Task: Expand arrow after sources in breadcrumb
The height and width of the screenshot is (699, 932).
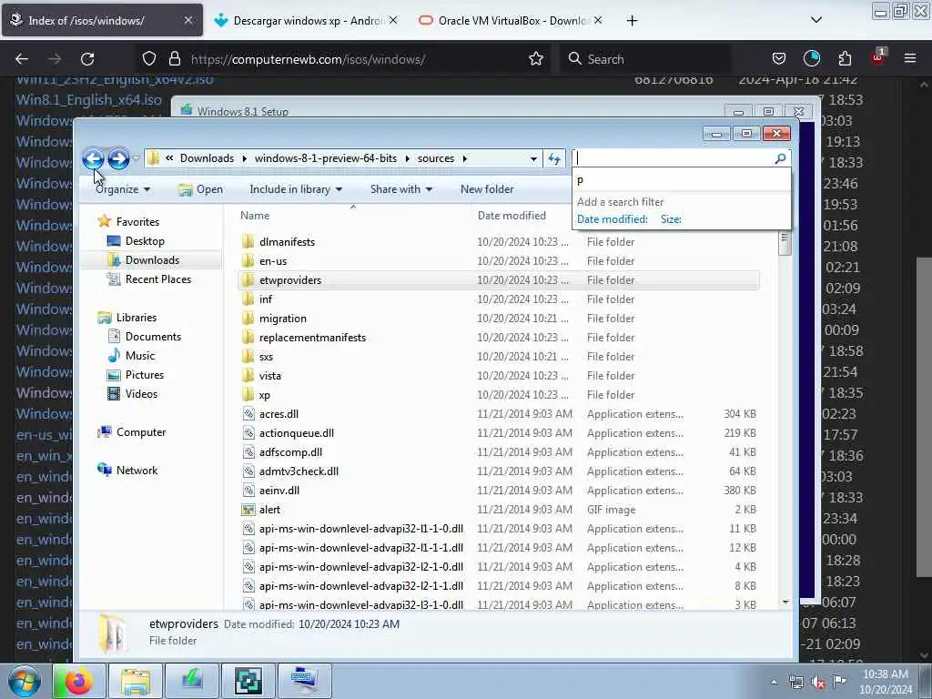Action: coord(465,158)
